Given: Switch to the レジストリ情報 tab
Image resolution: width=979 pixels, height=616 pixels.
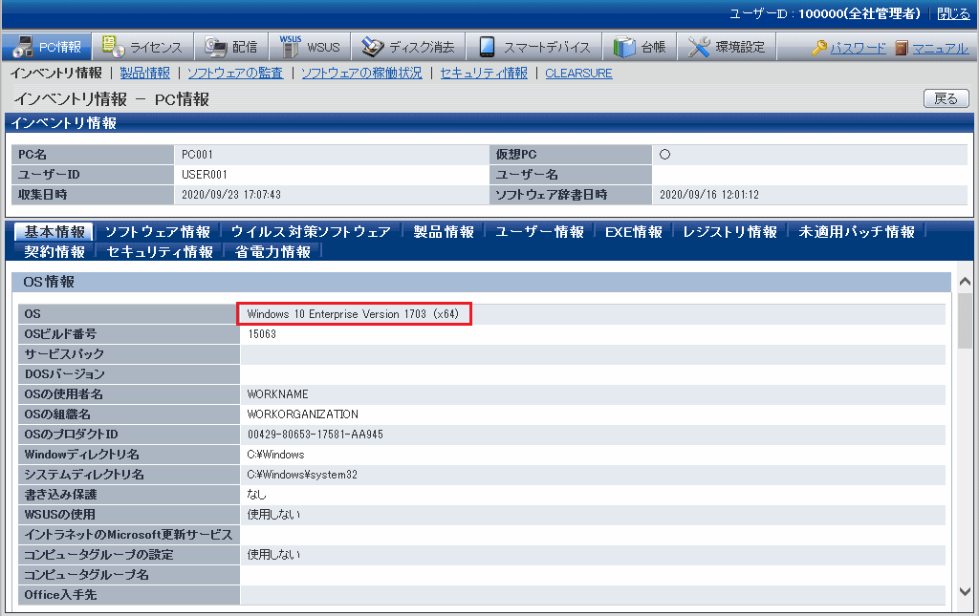Looking at the screenshot, I should click(x=729, y=232).
